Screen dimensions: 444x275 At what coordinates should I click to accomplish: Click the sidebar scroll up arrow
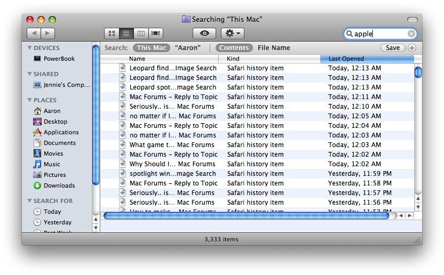(x=96, y=219)
